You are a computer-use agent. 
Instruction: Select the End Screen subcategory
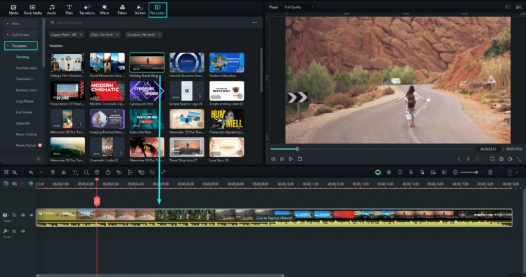tap(24, 112)
